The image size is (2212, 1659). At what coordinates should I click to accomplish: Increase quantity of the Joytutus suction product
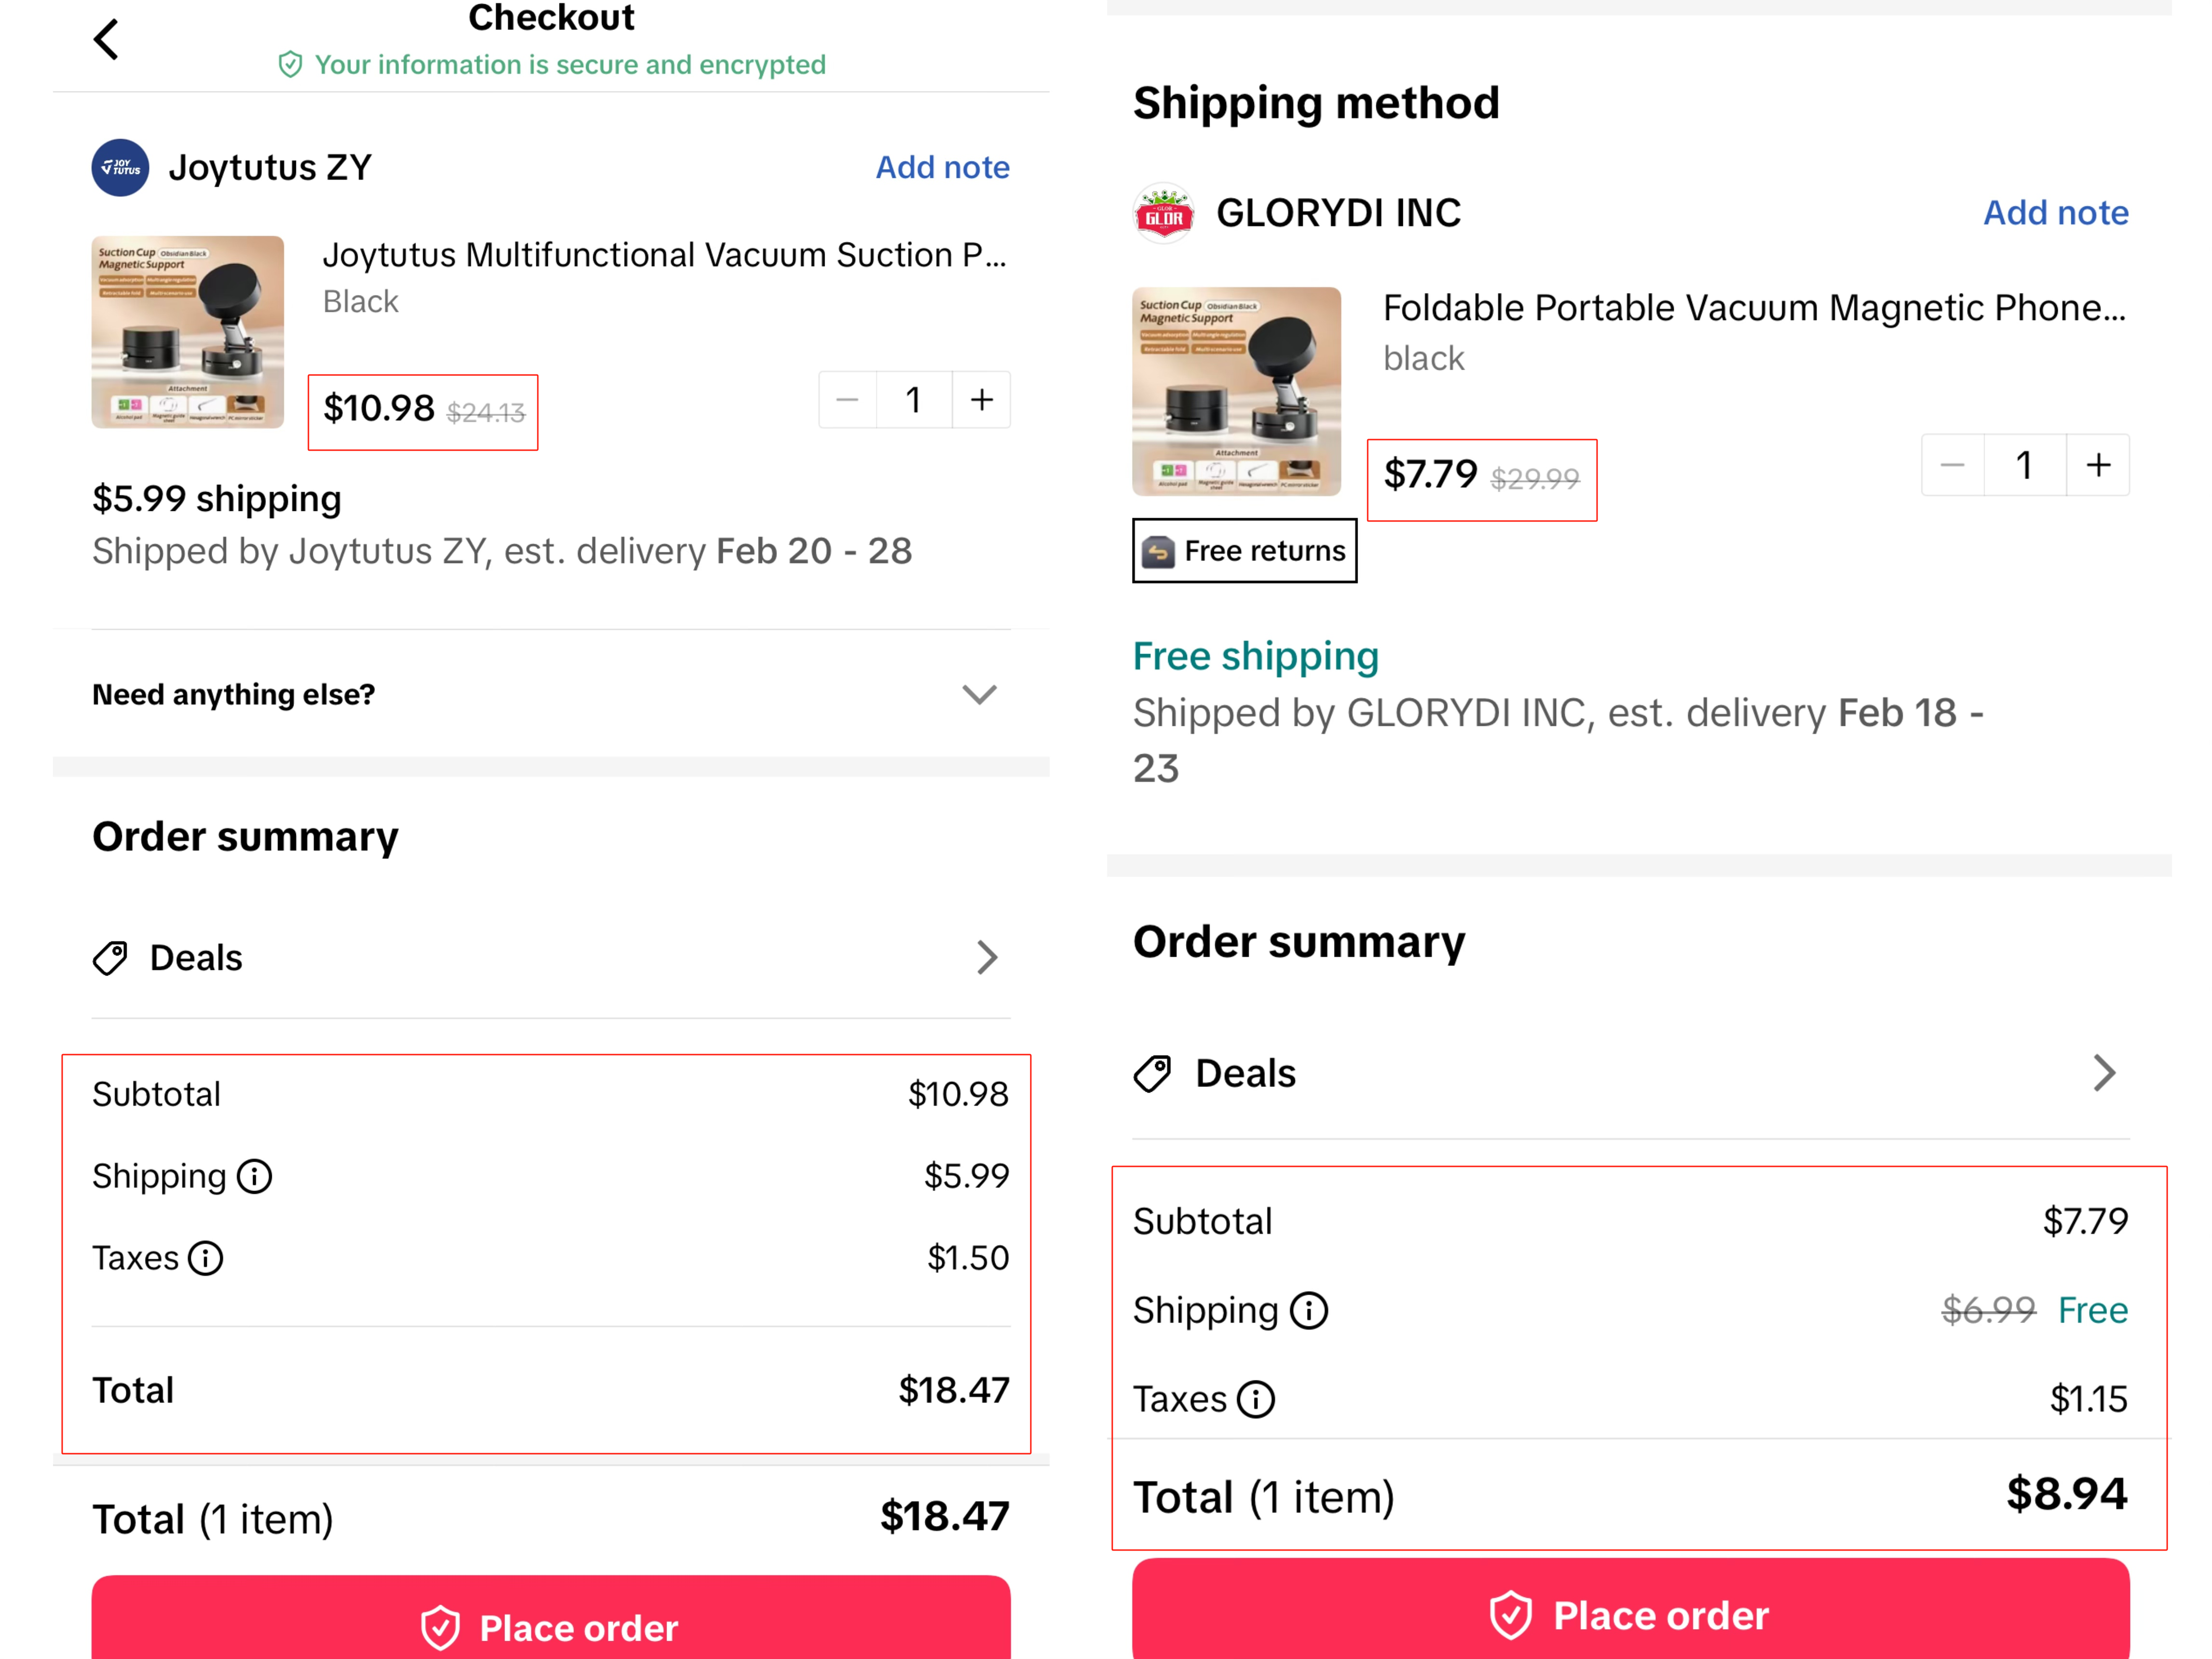coord(982,400)
